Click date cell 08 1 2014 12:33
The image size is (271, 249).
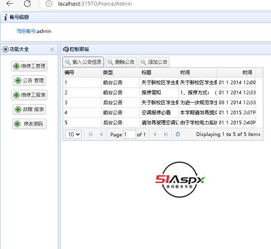coord(236,103)
